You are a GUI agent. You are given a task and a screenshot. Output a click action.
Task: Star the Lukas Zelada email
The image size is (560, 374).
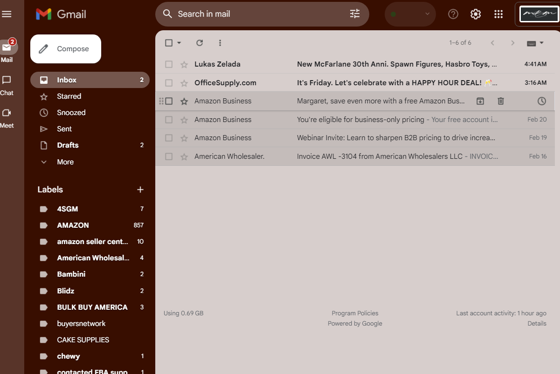click(x=184, y=64)
